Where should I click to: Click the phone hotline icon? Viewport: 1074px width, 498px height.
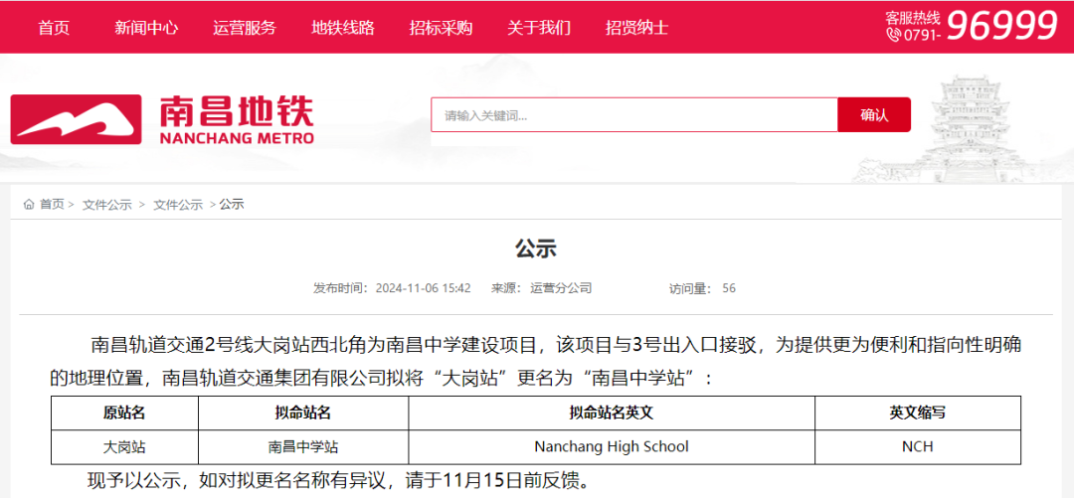tap(892, 34)
